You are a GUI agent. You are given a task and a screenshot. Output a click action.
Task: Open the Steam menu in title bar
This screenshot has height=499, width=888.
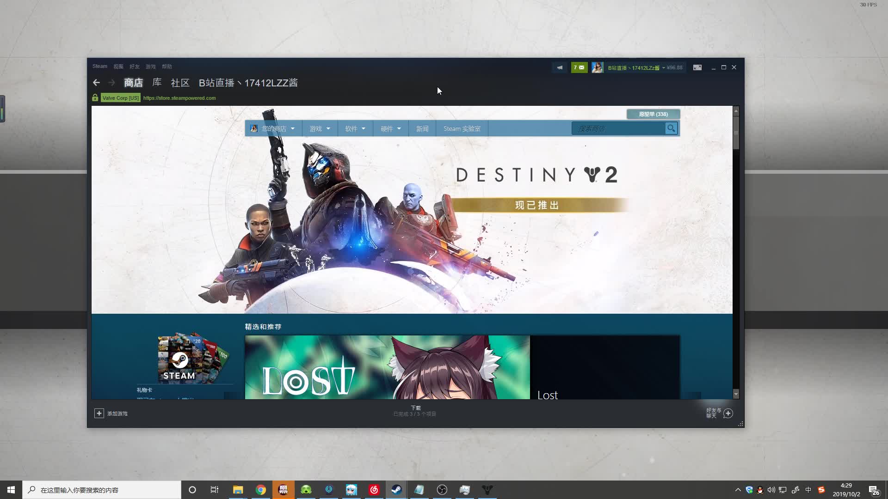point(99,67)
